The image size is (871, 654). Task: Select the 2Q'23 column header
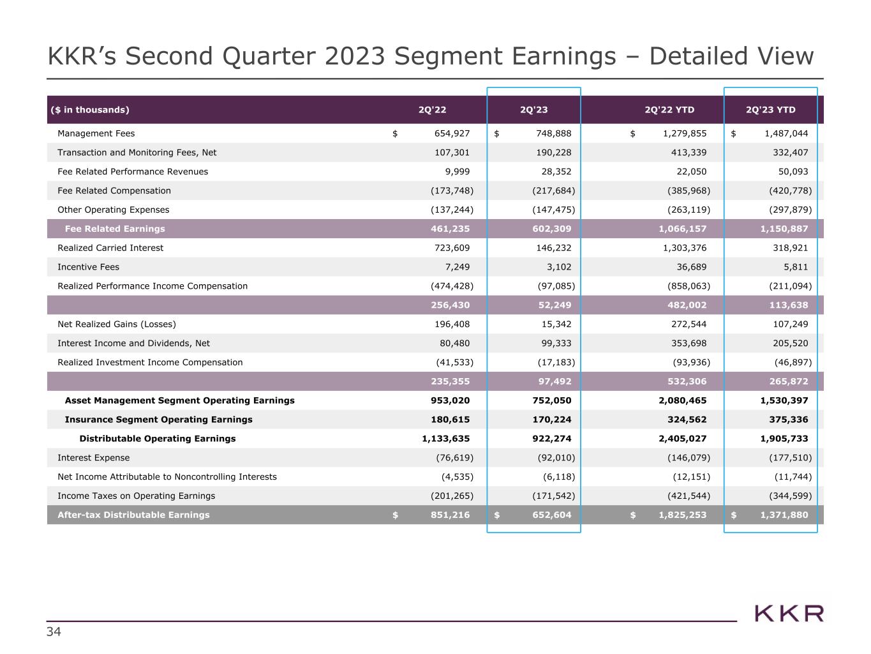pyautogui.click(x=534, y=109)
